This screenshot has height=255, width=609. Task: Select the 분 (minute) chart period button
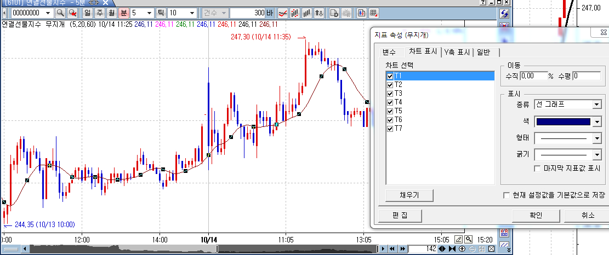[x=123, y=13]
